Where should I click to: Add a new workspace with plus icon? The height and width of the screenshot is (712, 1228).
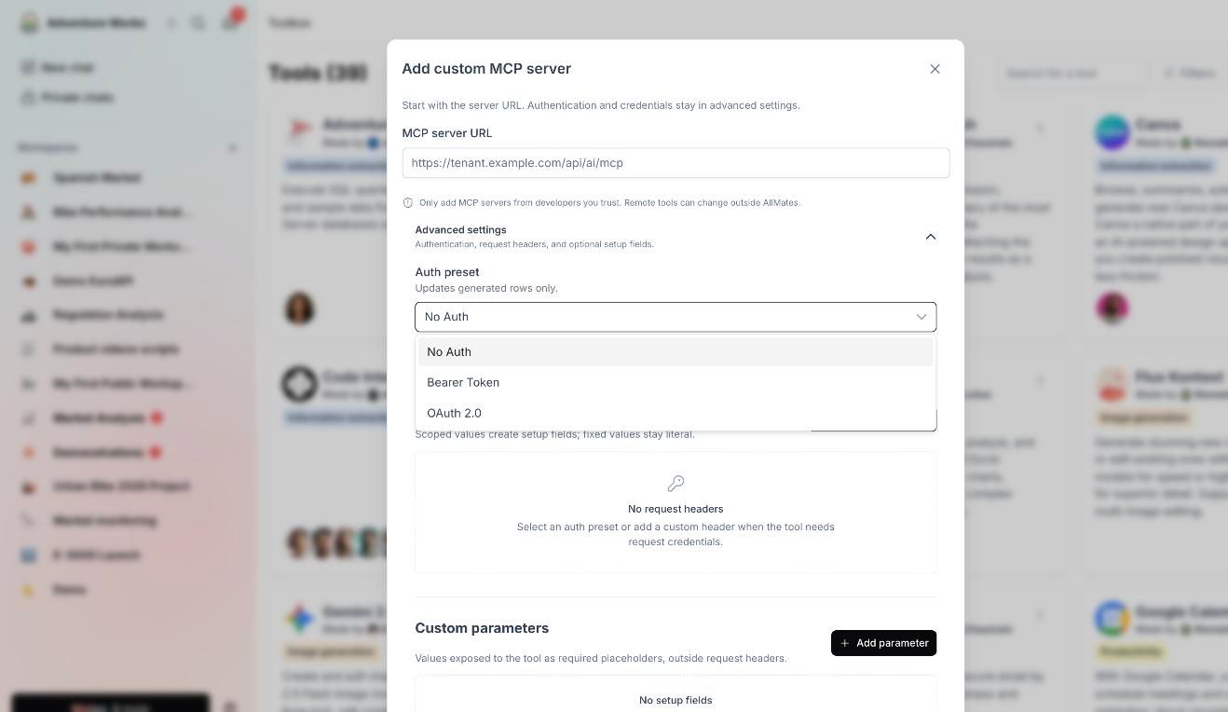(232, 147)
